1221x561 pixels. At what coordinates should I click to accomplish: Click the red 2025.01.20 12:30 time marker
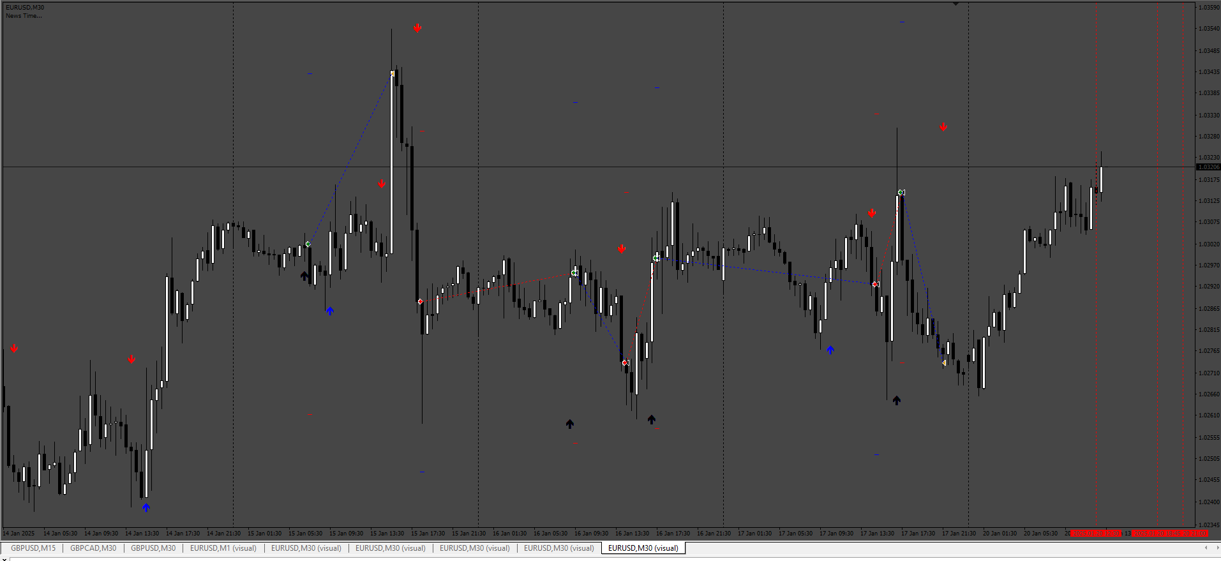click(x=1096, y=533)
